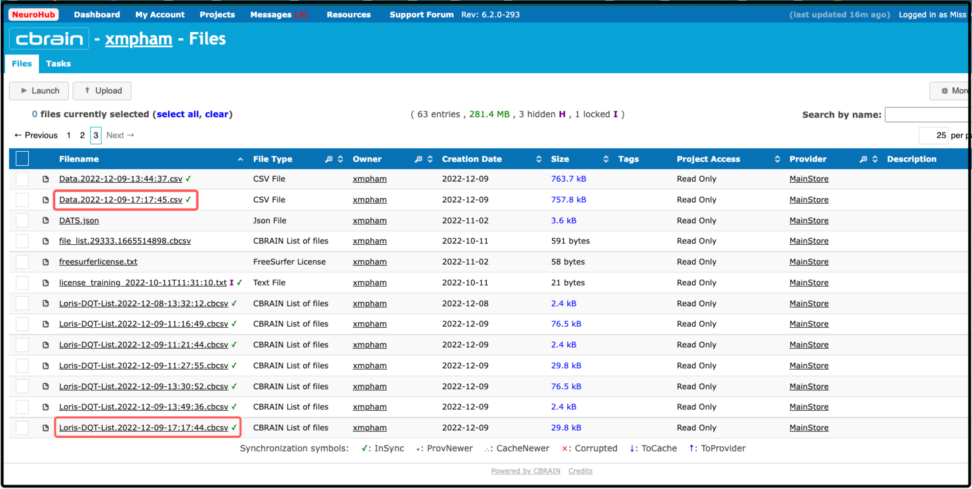Click file icon beside Loris-DQT-List 17:17:44 row
The height and width of the screenshot is (489, 972).
click(x=46, y=428)
